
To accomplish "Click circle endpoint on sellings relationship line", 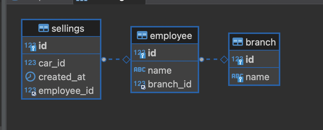I will pos(104,59).
